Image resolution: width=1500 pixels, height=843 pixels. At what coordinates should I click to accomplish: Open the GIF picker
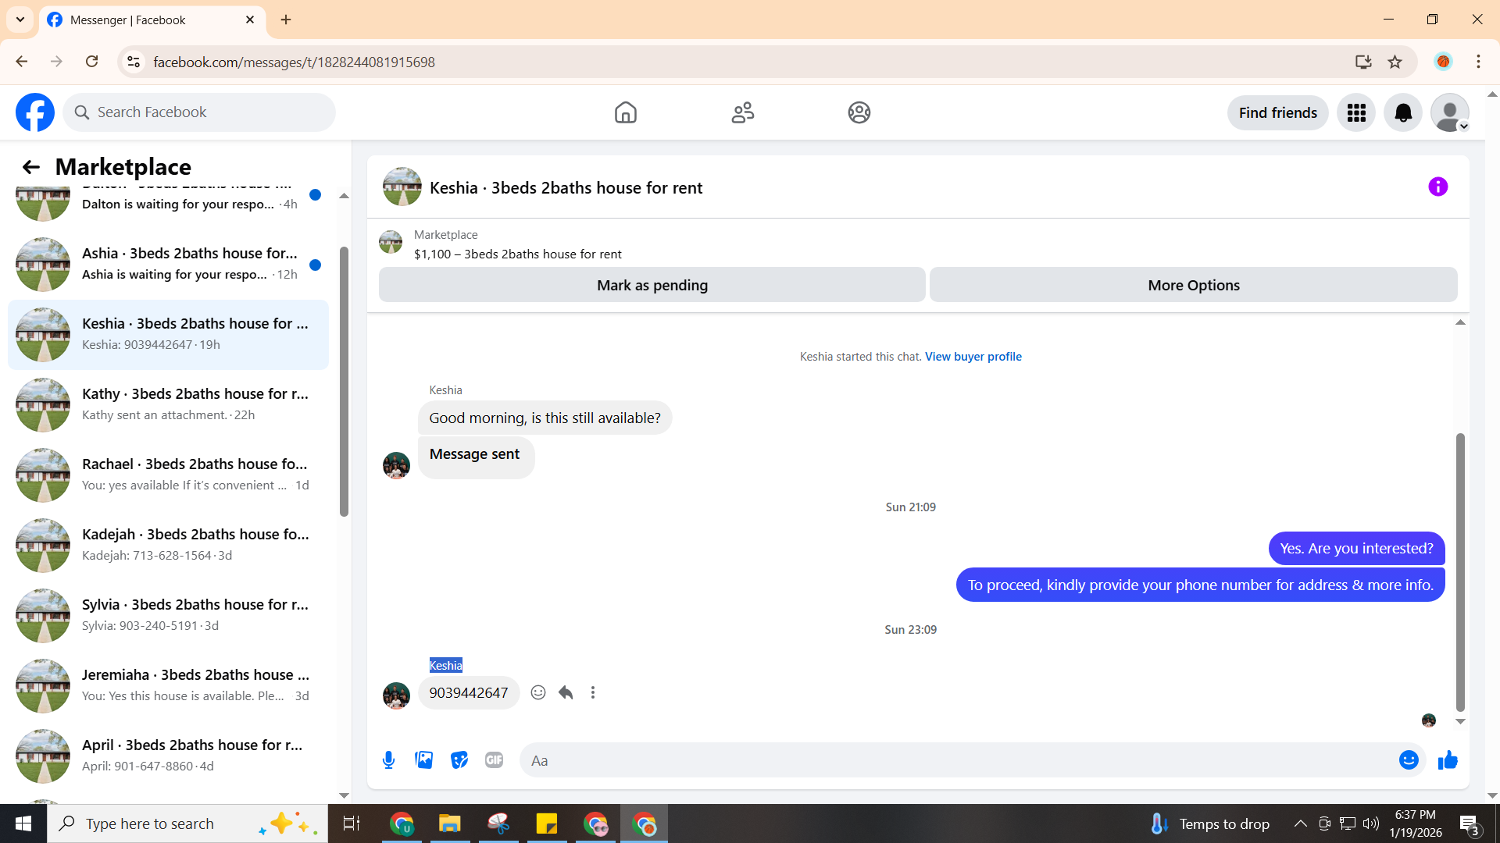click(494, 760)
